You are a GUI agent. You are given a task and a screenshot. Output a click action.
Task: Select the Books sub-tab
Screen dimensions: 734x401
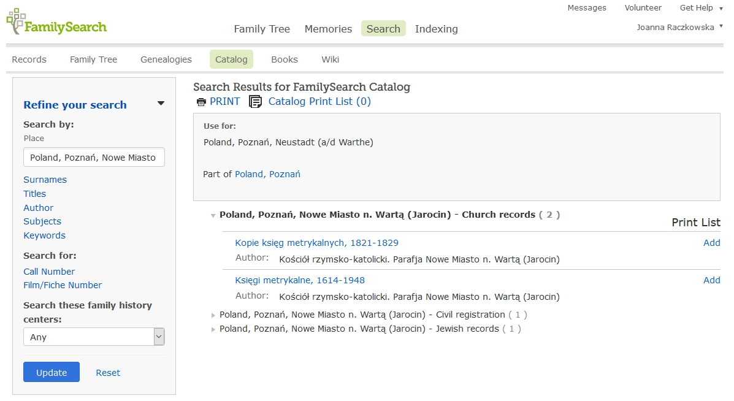(285, 59)
